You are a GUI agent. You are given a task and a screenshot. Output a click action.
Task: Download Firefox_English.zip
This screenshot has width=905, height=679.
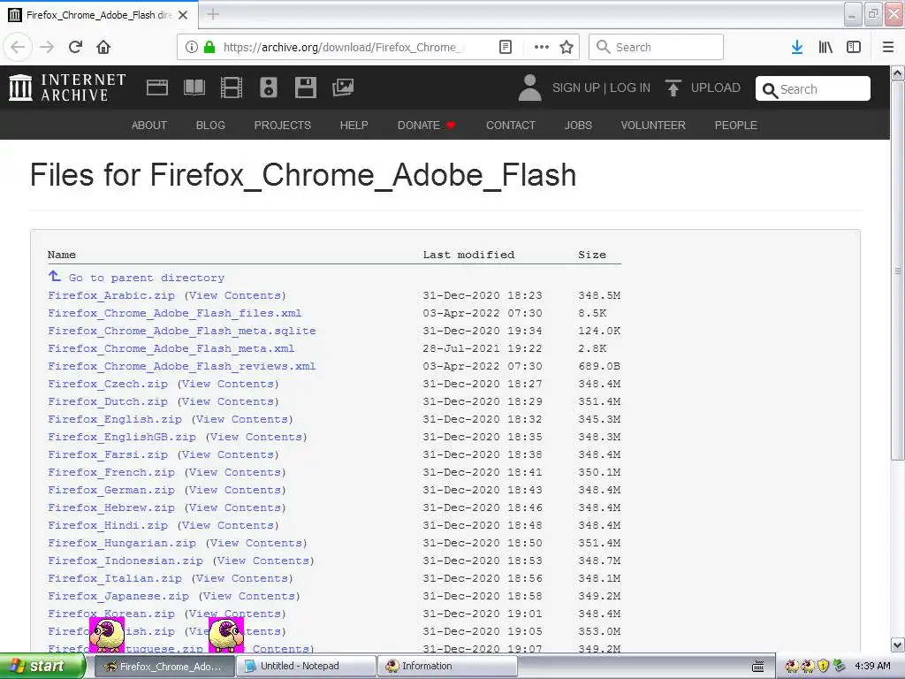115,419
